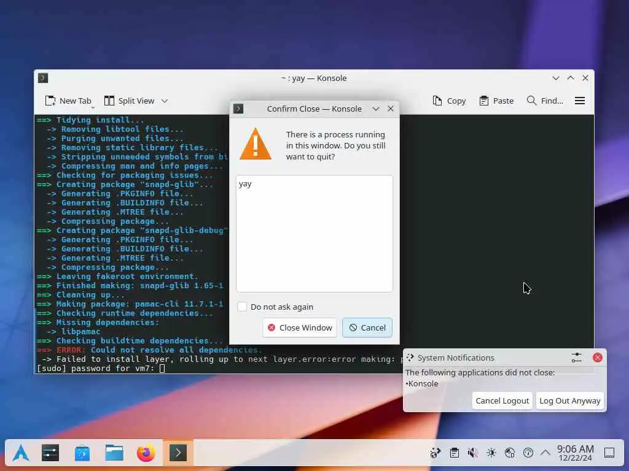Click Log Out Anyway in the notification

click(x=569, y=400)
